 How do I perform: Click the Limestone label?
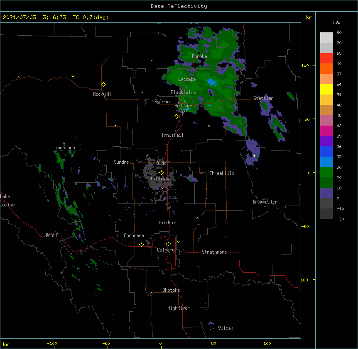point(64,148)
